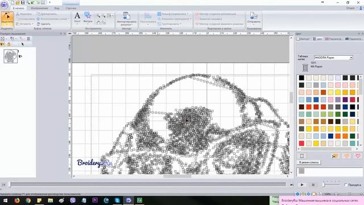Open Skype from the taskbar
The height and width of the screenshot is (205, 364).
(117, 200)
